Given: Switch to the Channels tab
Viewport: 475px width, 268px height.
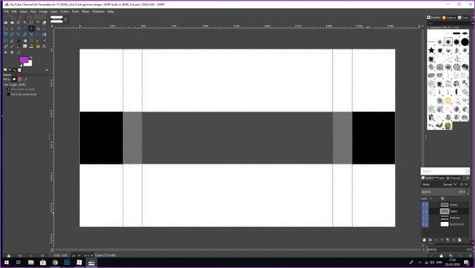Looking at the screenshot, I should point(453,178).
